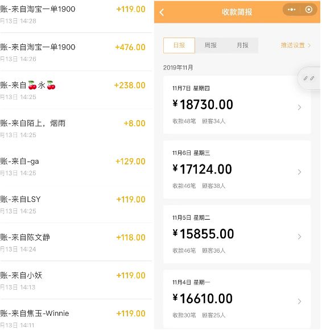Expand the 11月5日 report chevron

coord(299,237)
